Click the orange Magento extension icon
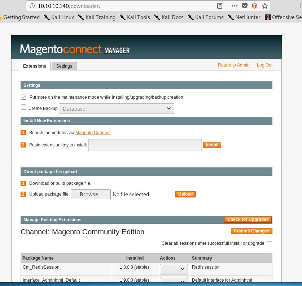The width and height of the screenshot is (302, 286). pos(255,6)
